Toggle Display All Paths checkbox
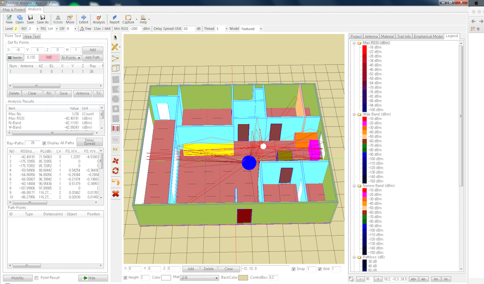 44,143
